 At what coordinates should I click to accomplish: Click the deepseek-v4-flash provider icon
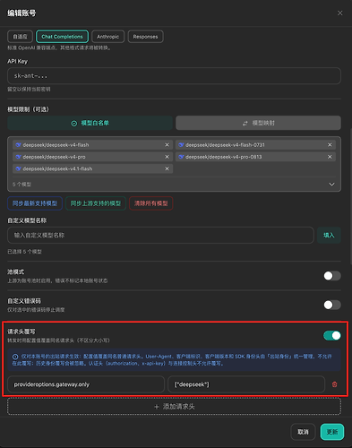pyautogui.click(x=18, y=145)
